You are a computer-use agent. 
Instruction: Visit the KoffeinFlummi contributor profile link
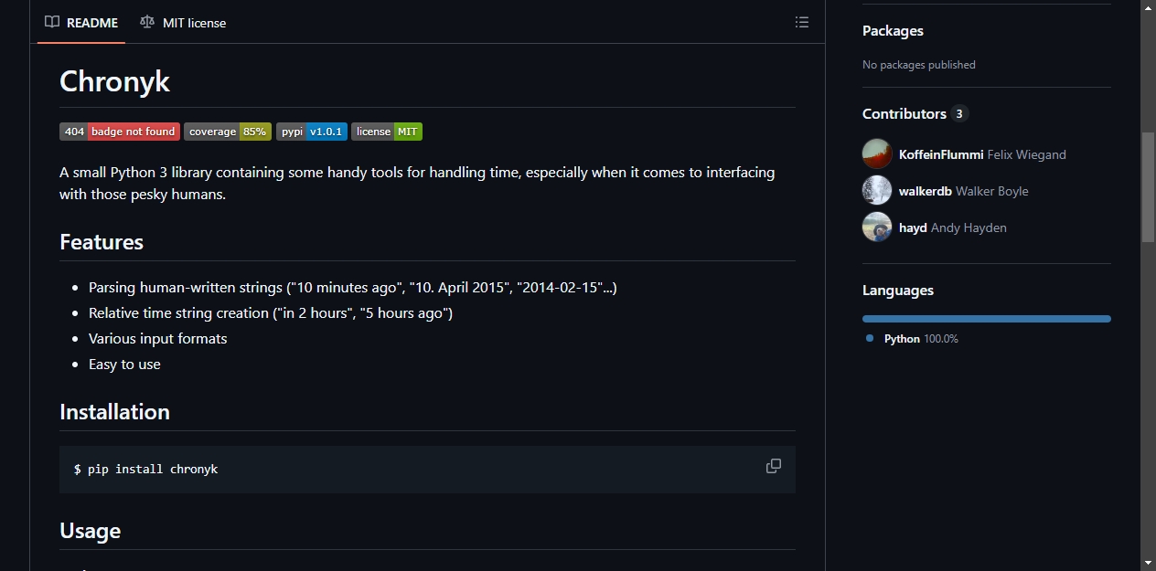click(x=941, y=154)
